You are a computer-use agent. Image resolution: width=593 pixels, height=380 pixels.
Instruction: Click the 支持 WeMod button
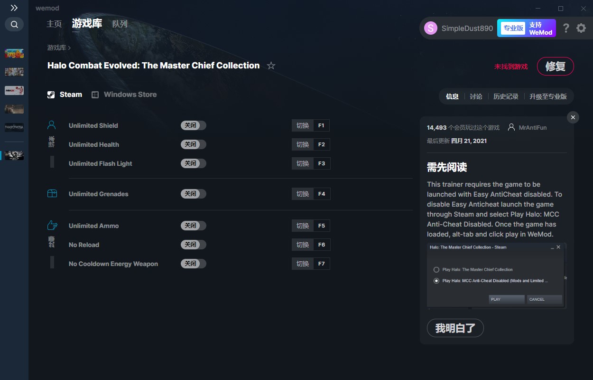click(x=541, y=28)
